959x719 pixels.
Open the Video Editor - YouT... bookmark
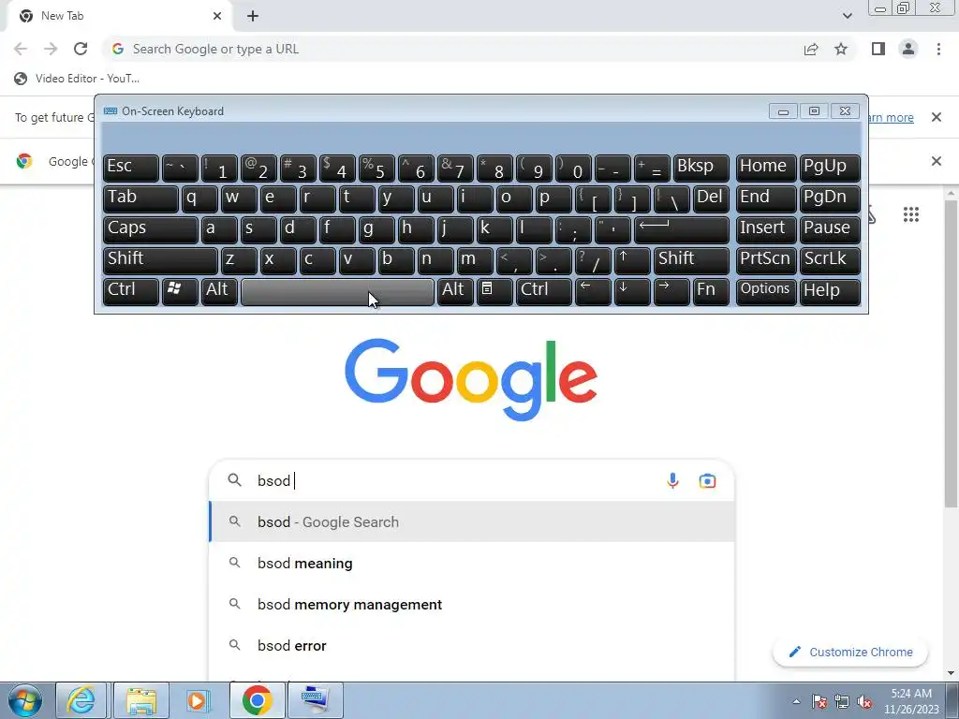[77, 79]
